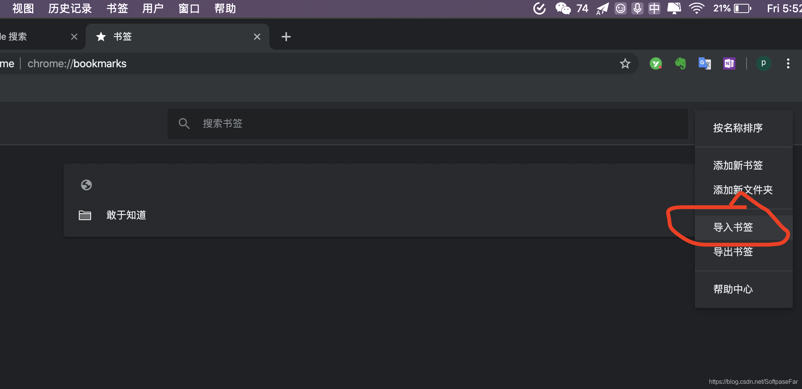
Task: Open the 敢于知道 bookmarks folder
Action: (126, 215)
